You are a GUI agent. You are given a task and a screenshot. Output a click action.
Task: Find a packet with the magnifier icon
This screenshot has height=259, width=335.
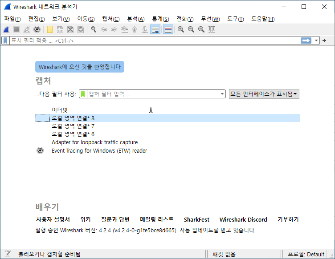(x=94, y=29)
